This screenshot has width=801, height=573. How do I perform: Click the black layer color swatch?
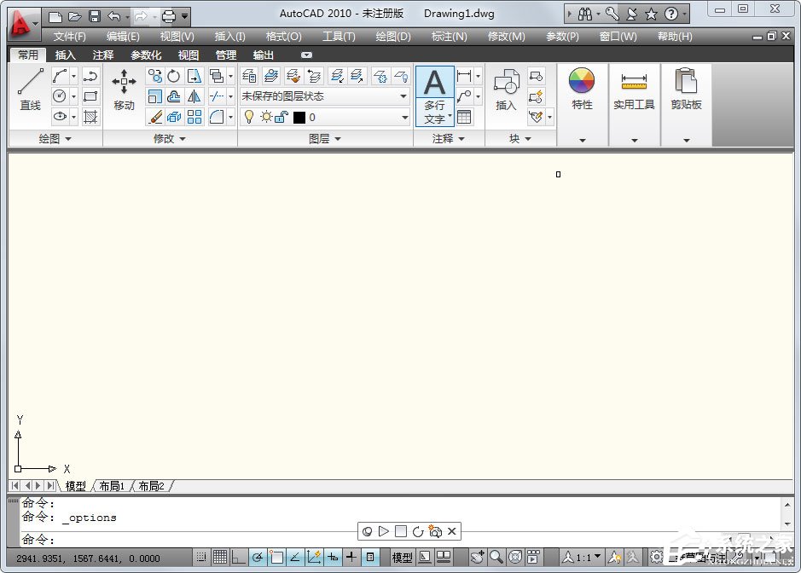298,116
